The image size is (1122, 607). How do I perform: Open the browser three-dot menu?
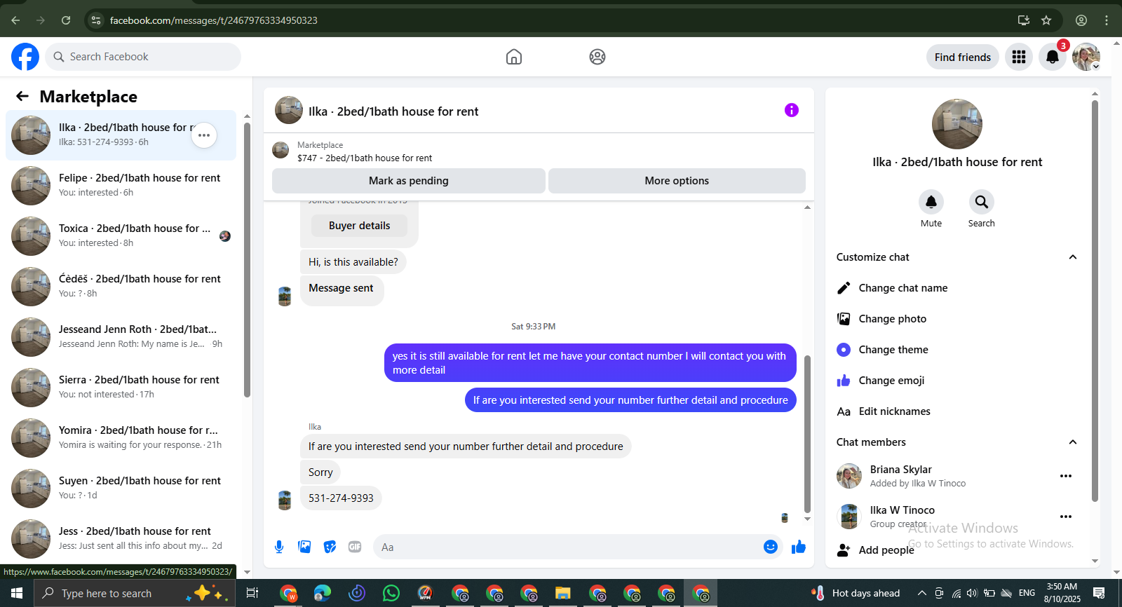click(1107, 20)
